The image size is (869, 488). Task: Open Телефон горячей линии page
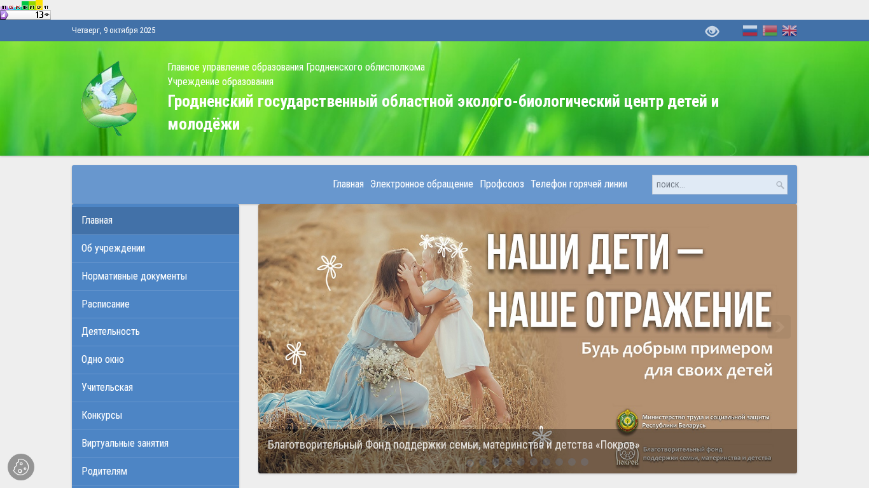click(579, 184)
